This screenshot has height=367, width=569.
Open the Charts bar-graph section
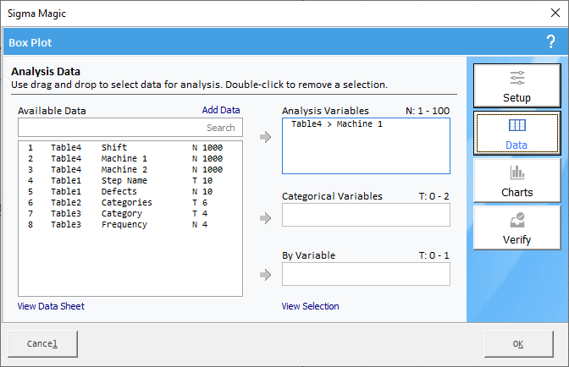[x=517, y=180]
